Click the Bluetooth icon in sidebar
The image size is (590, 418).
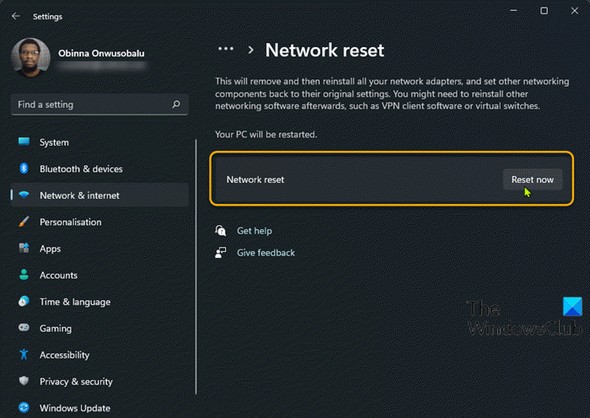pos(24,169)
